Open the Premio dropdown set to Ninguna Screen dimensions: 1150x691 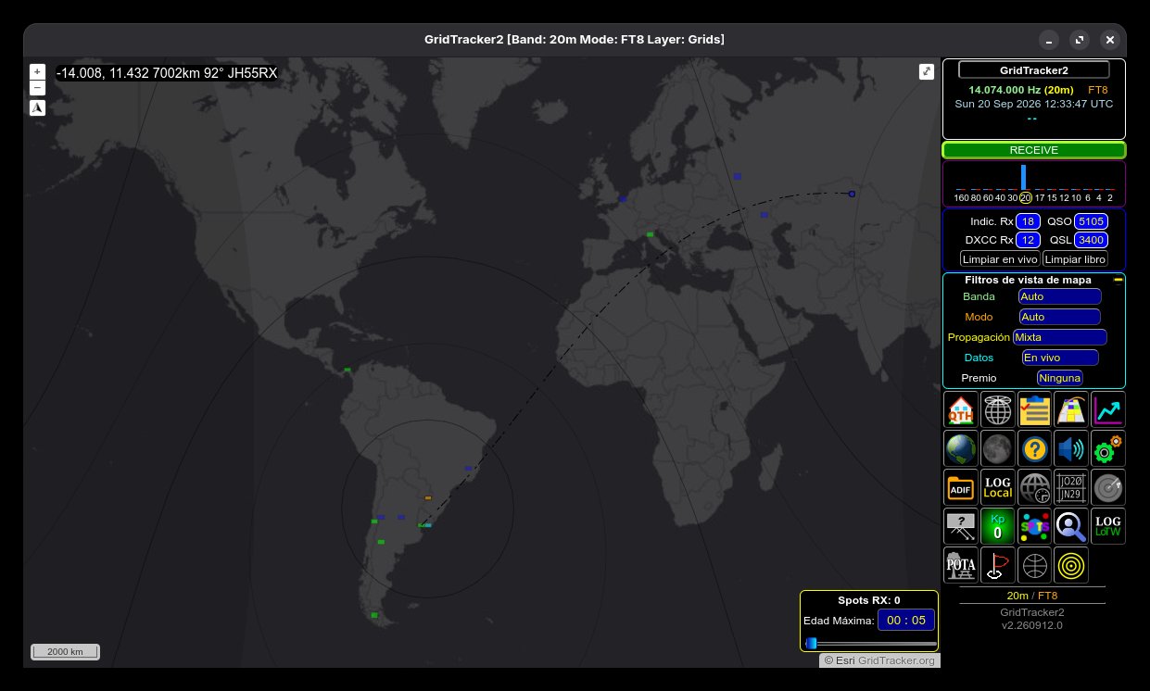pos(1059,378)
